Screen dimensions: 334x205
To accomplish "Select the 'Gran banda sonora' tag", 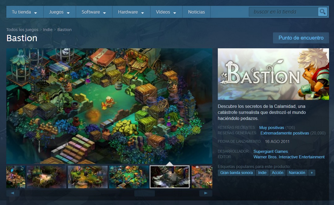I will click(x=237, y=173).
